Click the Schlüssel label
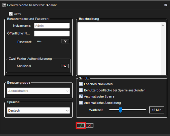Viewport: 170px width, 136px height. click(24, 66)
